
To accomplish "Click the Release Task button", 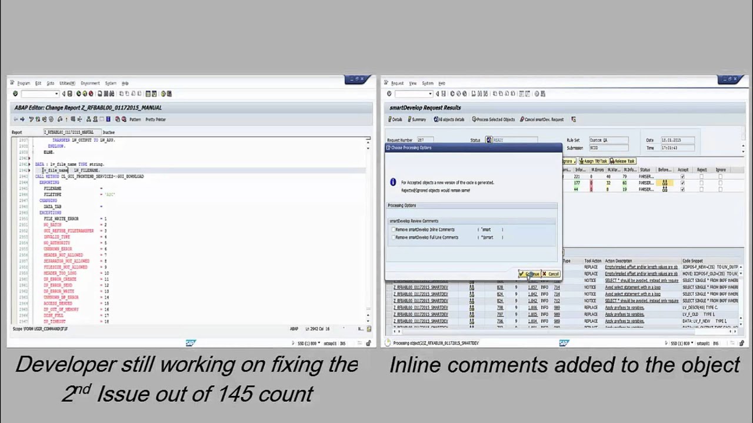I will (x=622, y=162).
